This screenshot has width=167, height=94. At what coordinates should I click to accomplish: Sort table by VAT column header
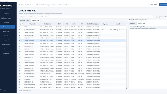click(82, 24)
